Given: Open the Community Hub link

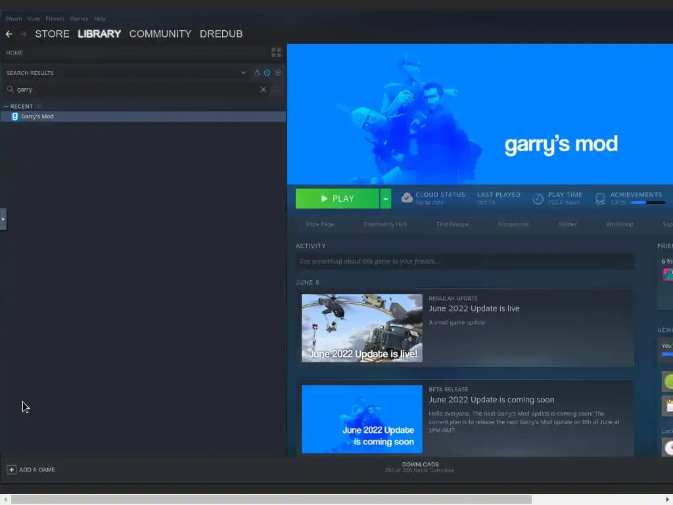Looking at the screenshot, I should click(385, 224).
